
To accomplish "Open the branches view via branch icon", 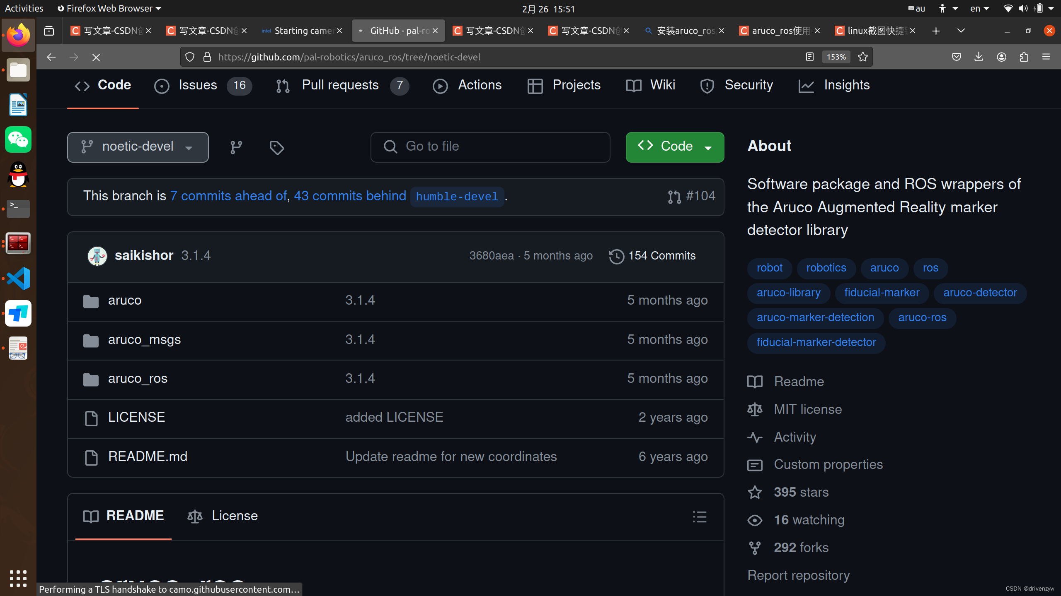I will pos(236,147).
